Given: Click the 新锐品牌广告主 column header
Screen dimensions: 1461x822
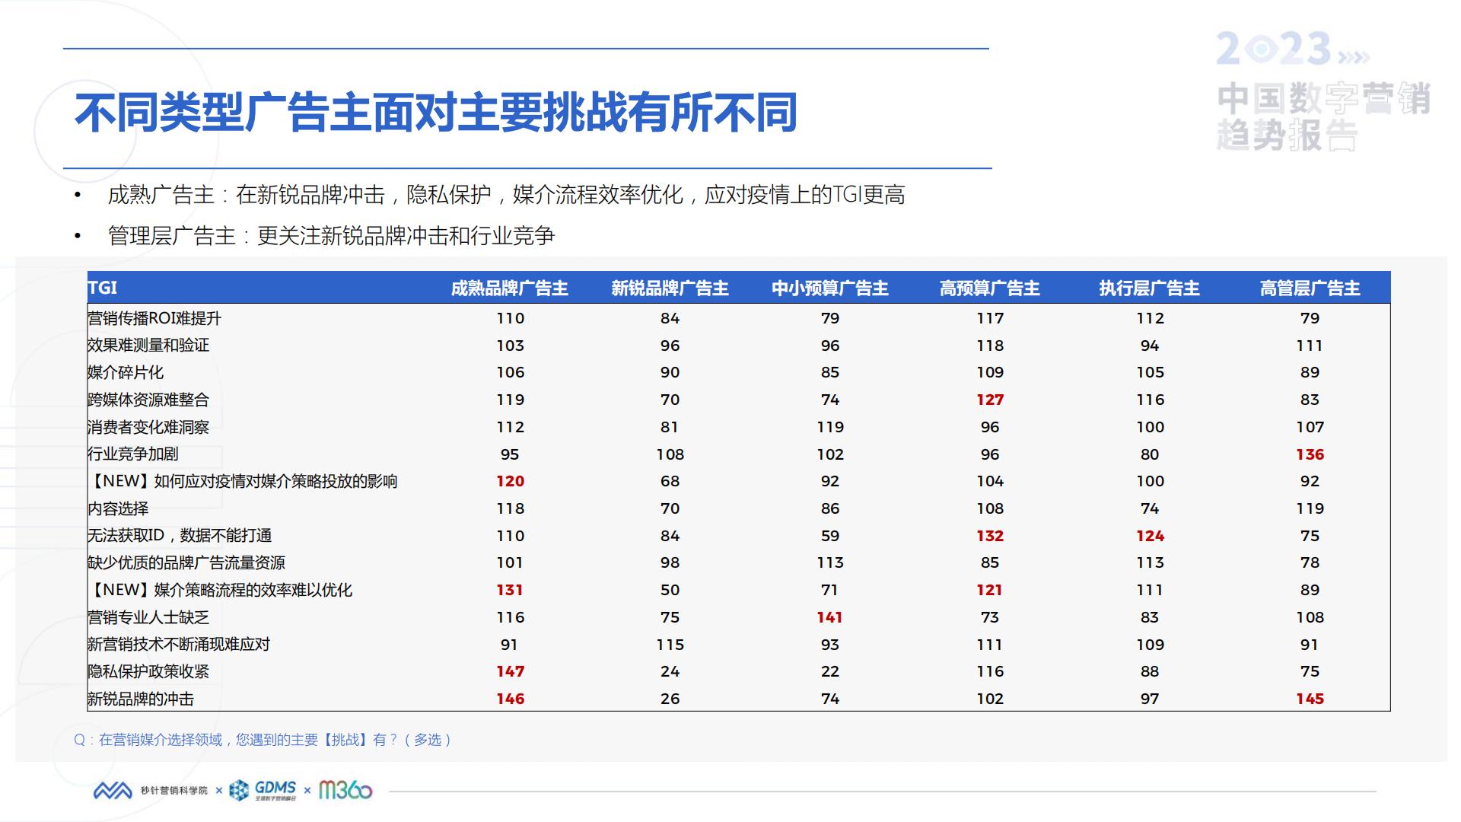Looking at the screenshot, I should [x=670, y=288].
